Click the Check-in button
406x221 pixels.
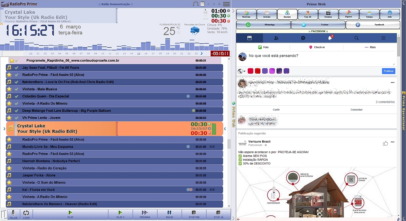[x=317, y=47]
